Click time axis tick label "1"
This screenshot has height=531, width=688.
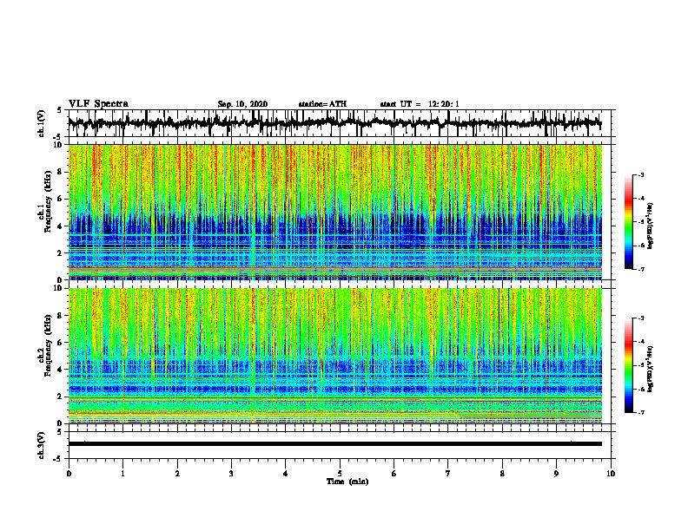(x=122, y=473)
